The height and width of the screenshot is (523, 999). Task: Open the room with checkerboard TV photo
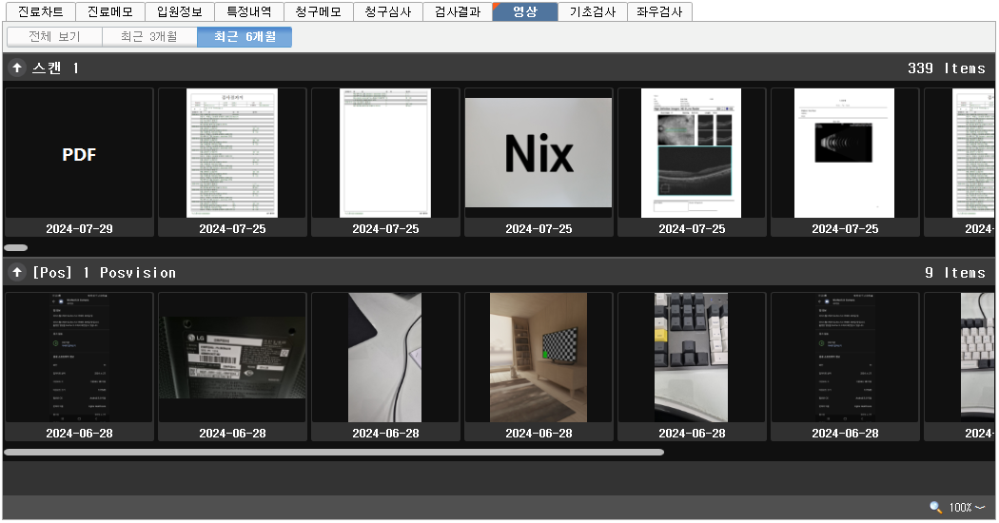[x=539, y=358]
